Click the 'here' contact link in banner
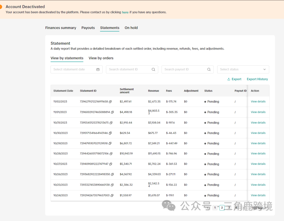Viewport: 284px width, 221px height. [125, 12]
